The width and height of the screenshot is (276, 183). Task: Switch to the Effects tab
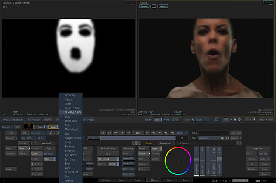(154, 180)
